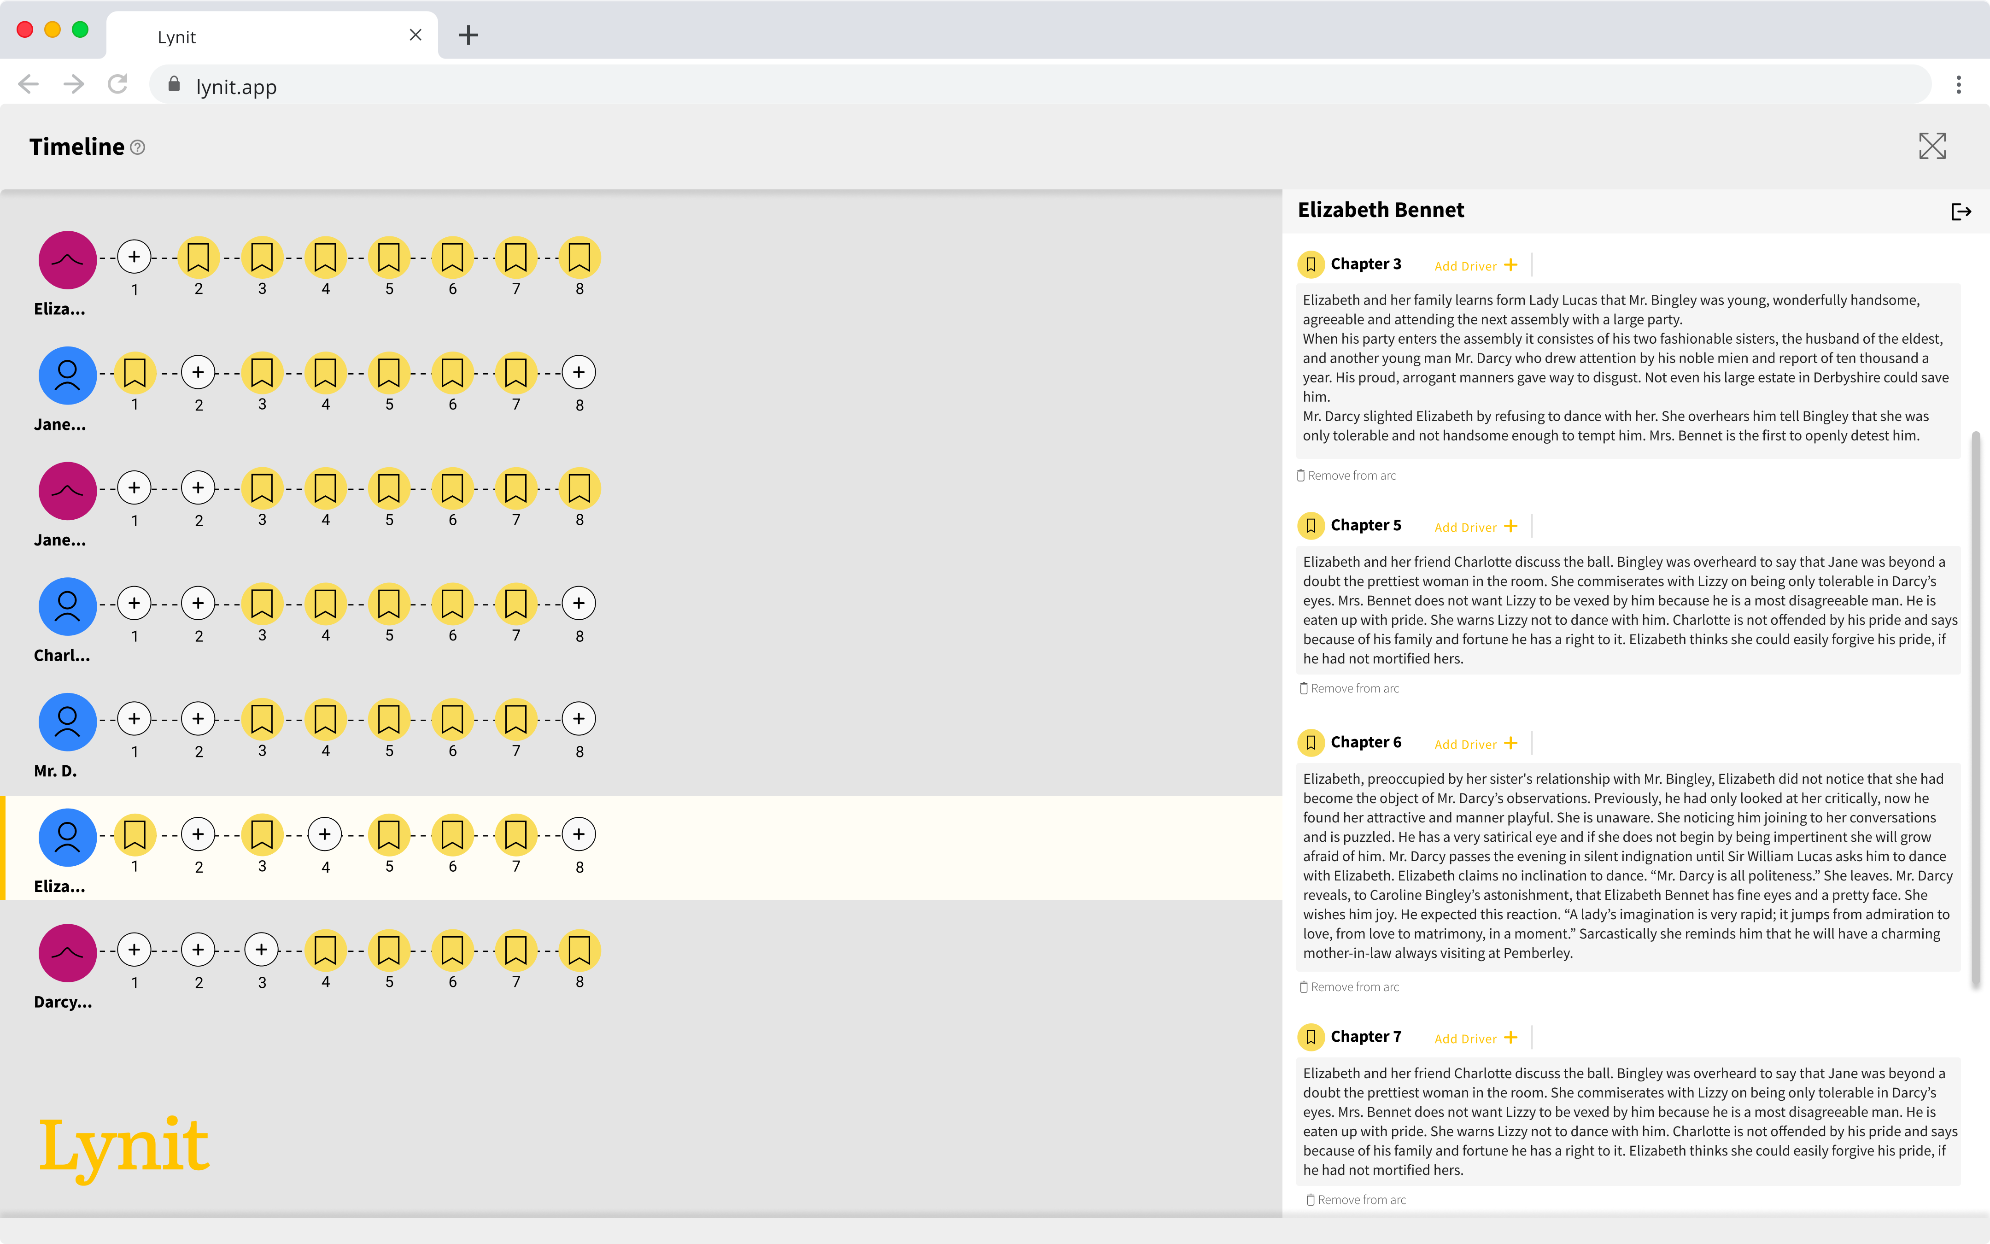Close the Elizabeth Bennet panel with exit icon
Image resolution: width=1990 pixels, height=1244 pixels.
pos(1961,212)
